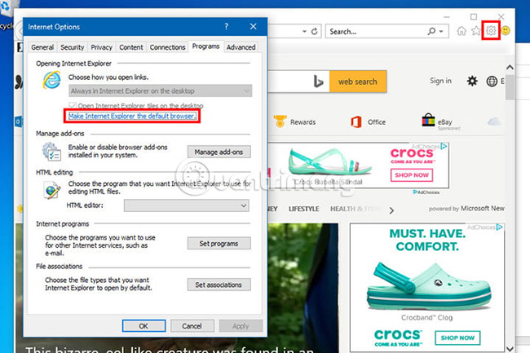The height and width of the screenshot is (353, 530).
Task: Switch to the Connections tab
Action: [x=167, y=47]
